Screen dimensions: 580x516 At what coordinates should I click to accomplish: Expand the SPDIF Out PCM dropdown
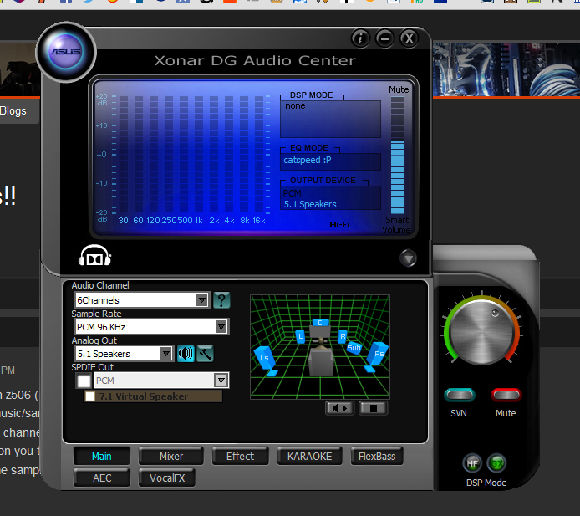pyautogui.click(x=221, y=381)
